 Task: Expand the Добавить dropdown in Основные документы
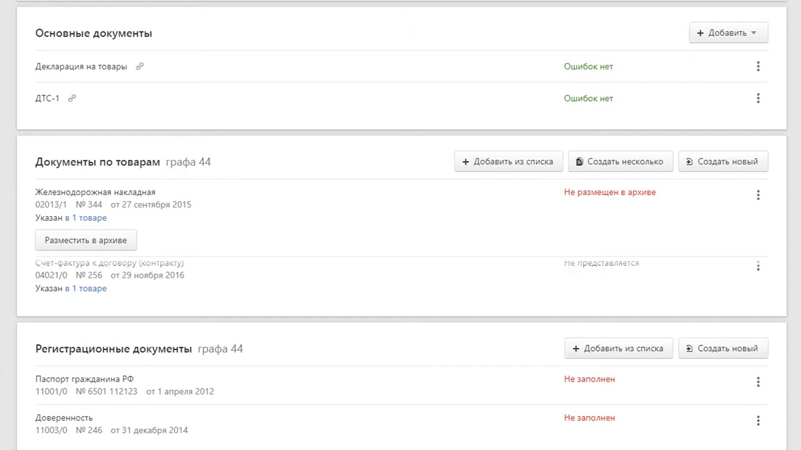click(728, 33)
